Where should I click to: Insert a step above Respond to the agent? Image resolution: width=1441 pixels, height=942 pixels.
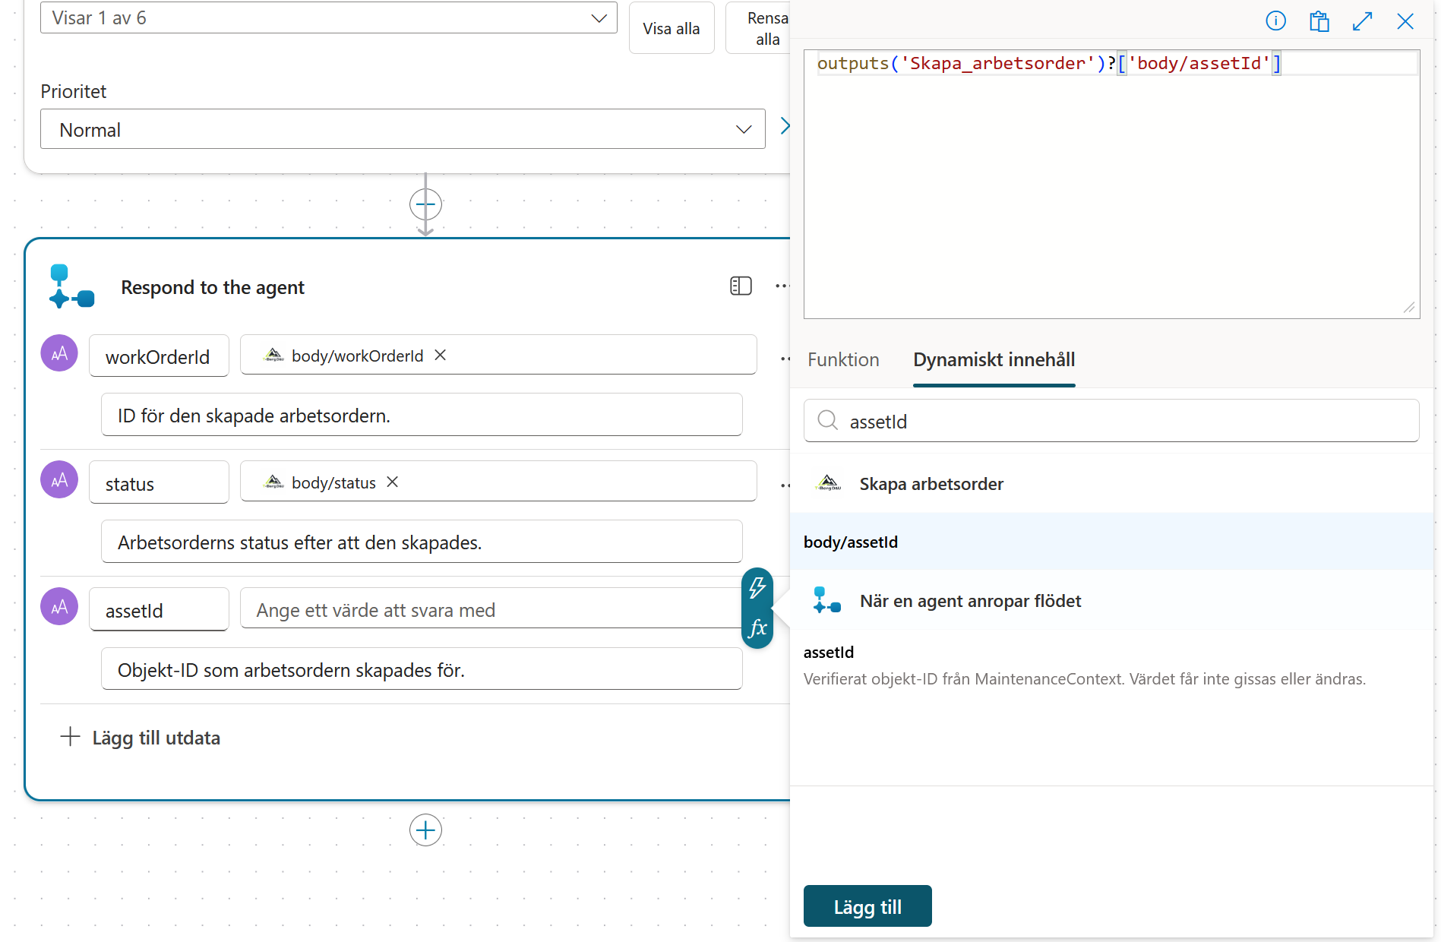click(425, 204)
